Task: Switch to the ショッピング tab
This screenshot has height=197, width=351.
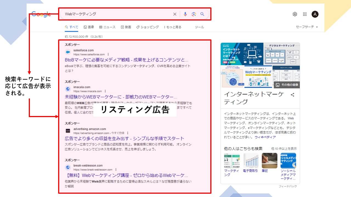Action: [x=148, y=27]
